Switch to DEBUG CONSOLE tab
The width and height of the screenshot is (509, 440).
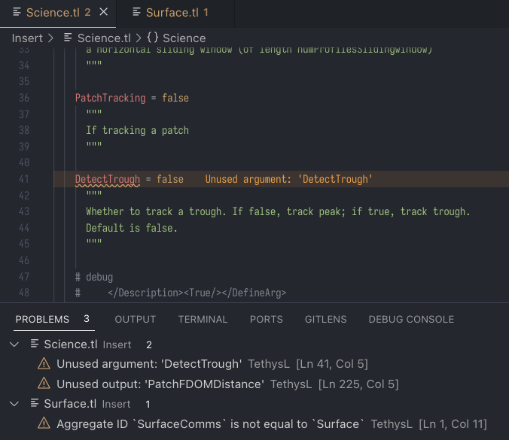tap(411, 319)
